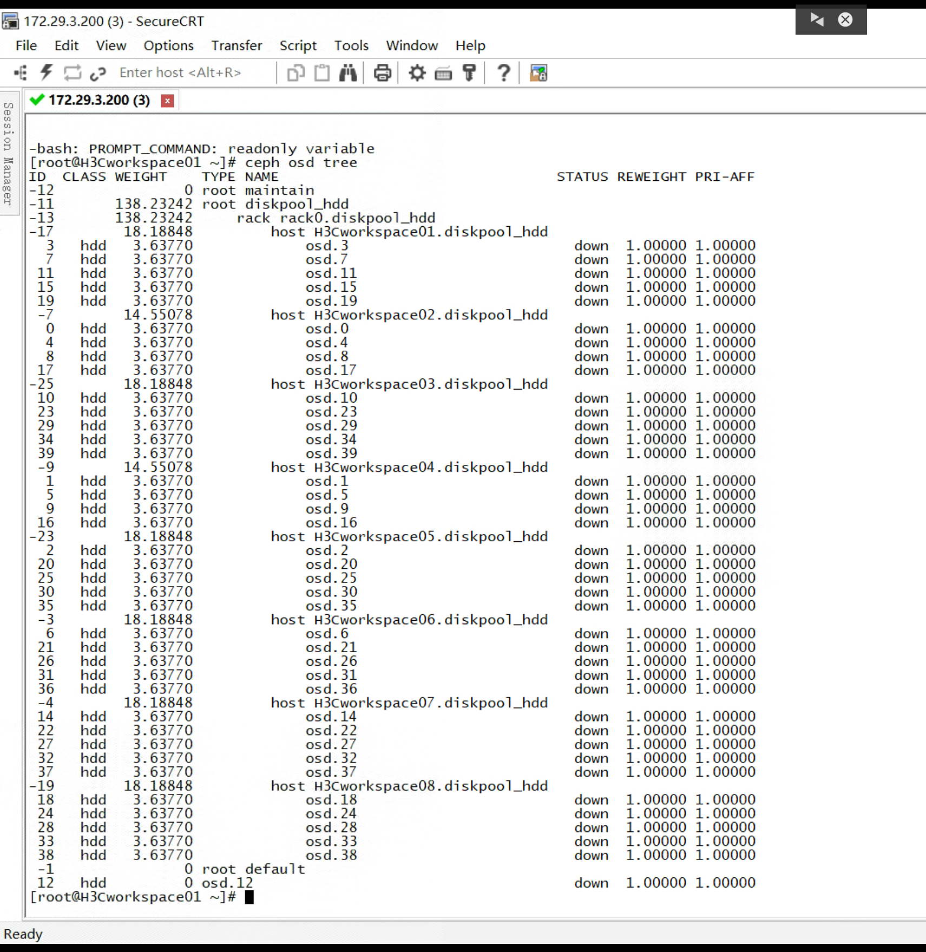The height and width of the screenshot is (952, 926).
Task: Close the 172.29.3.200 (3) tab
Action: [x=168, y=101]
